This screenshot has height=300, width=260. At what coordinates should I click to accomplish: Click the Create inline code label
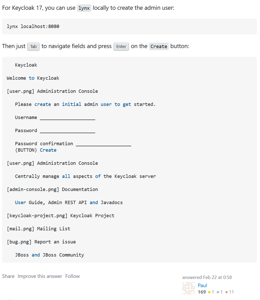[x=159, y=47]
